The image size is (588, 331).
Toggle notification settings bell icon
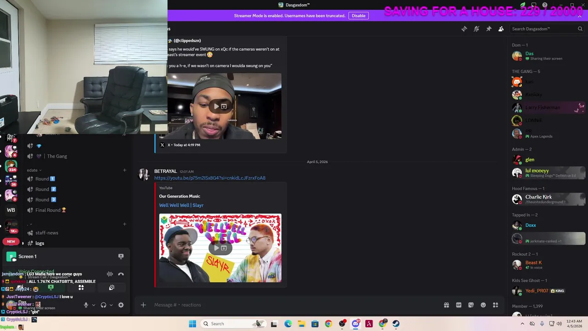(476, 29)
